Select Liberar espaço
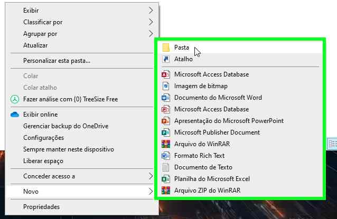This screenshot has height=219, width=337. click(82, 161)
